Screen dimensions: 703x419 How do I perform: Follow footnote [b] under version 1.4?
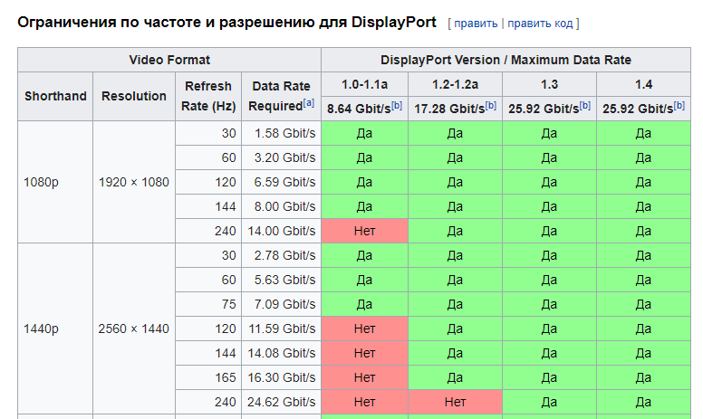point(679,105)
